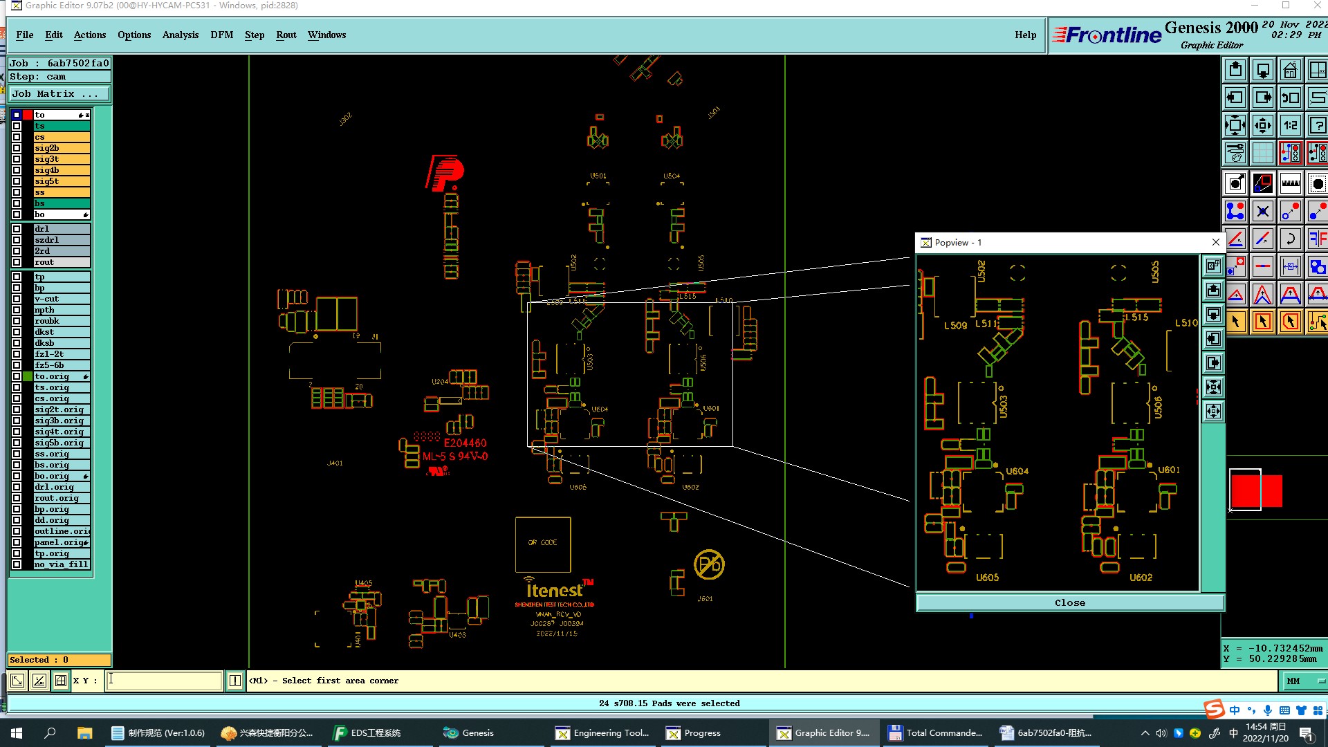Image resolution: width=1328 pixels, height=747 pixels.
Task: Toggle display checkbox for ts layer
Action: click(x=17, y=126)
